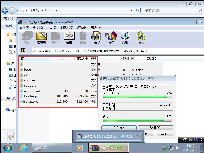
Task: Click the D:\ taskbar button
Action: [x=52, y=148]
